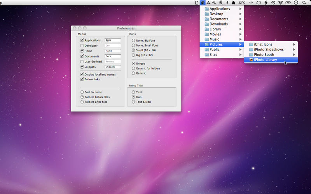Toggle Display localized names checkbox

coord(82,74)
